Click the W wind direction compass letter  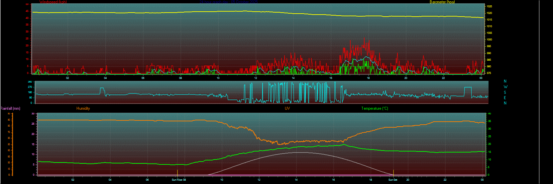[505, 87]
